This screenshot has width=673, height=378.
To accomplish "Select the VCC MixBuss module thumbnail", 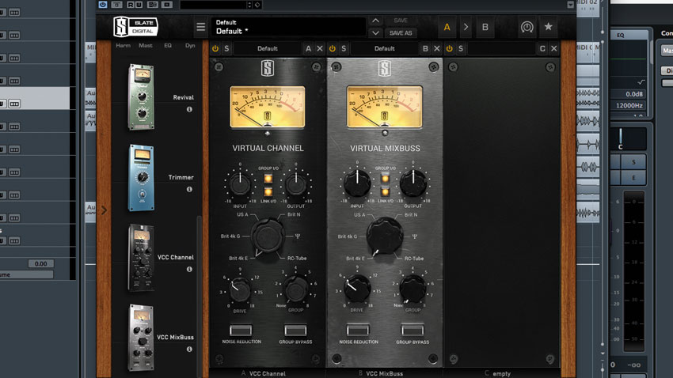I will 141,338.
